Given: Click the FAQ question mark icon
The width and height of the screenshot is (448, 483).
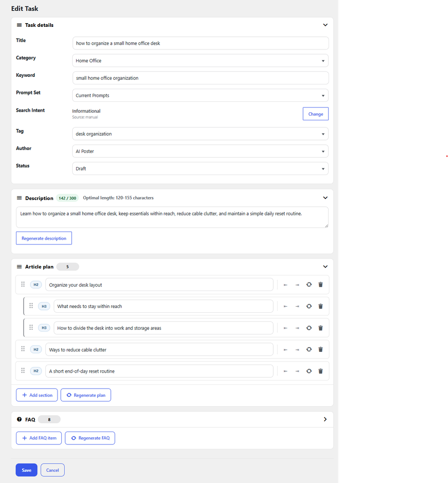Looking at the screenshot, I should 19,419.
